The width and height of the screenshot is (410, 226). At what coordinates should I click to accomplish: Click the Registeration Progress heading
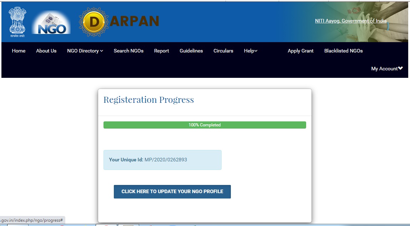[148, 100]
